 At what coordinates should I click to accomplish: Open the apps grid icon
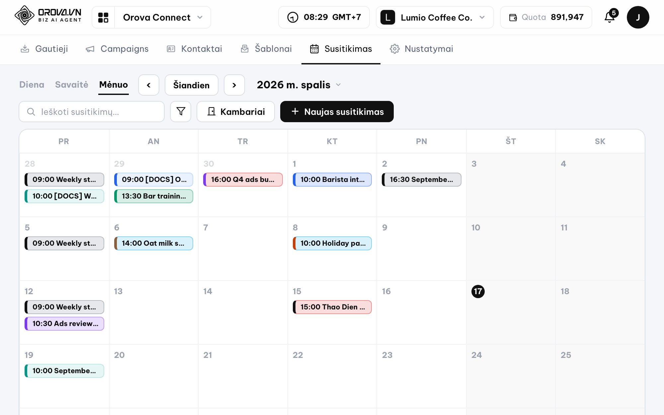[103, 17]
